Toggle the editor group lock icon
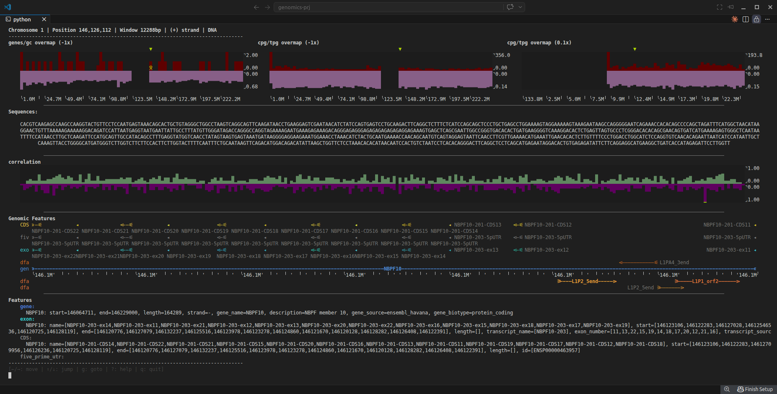The image size is (777, 394). coord(756,19)
